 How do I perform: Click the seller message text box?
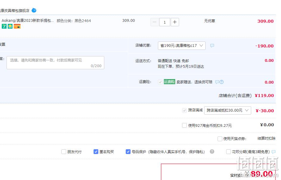[x=55, y=63]
